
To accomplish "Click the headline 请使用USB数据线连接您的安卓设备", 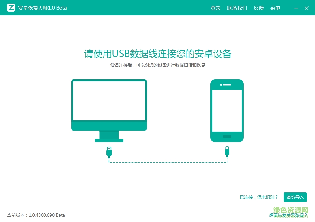I will [157, 54].
